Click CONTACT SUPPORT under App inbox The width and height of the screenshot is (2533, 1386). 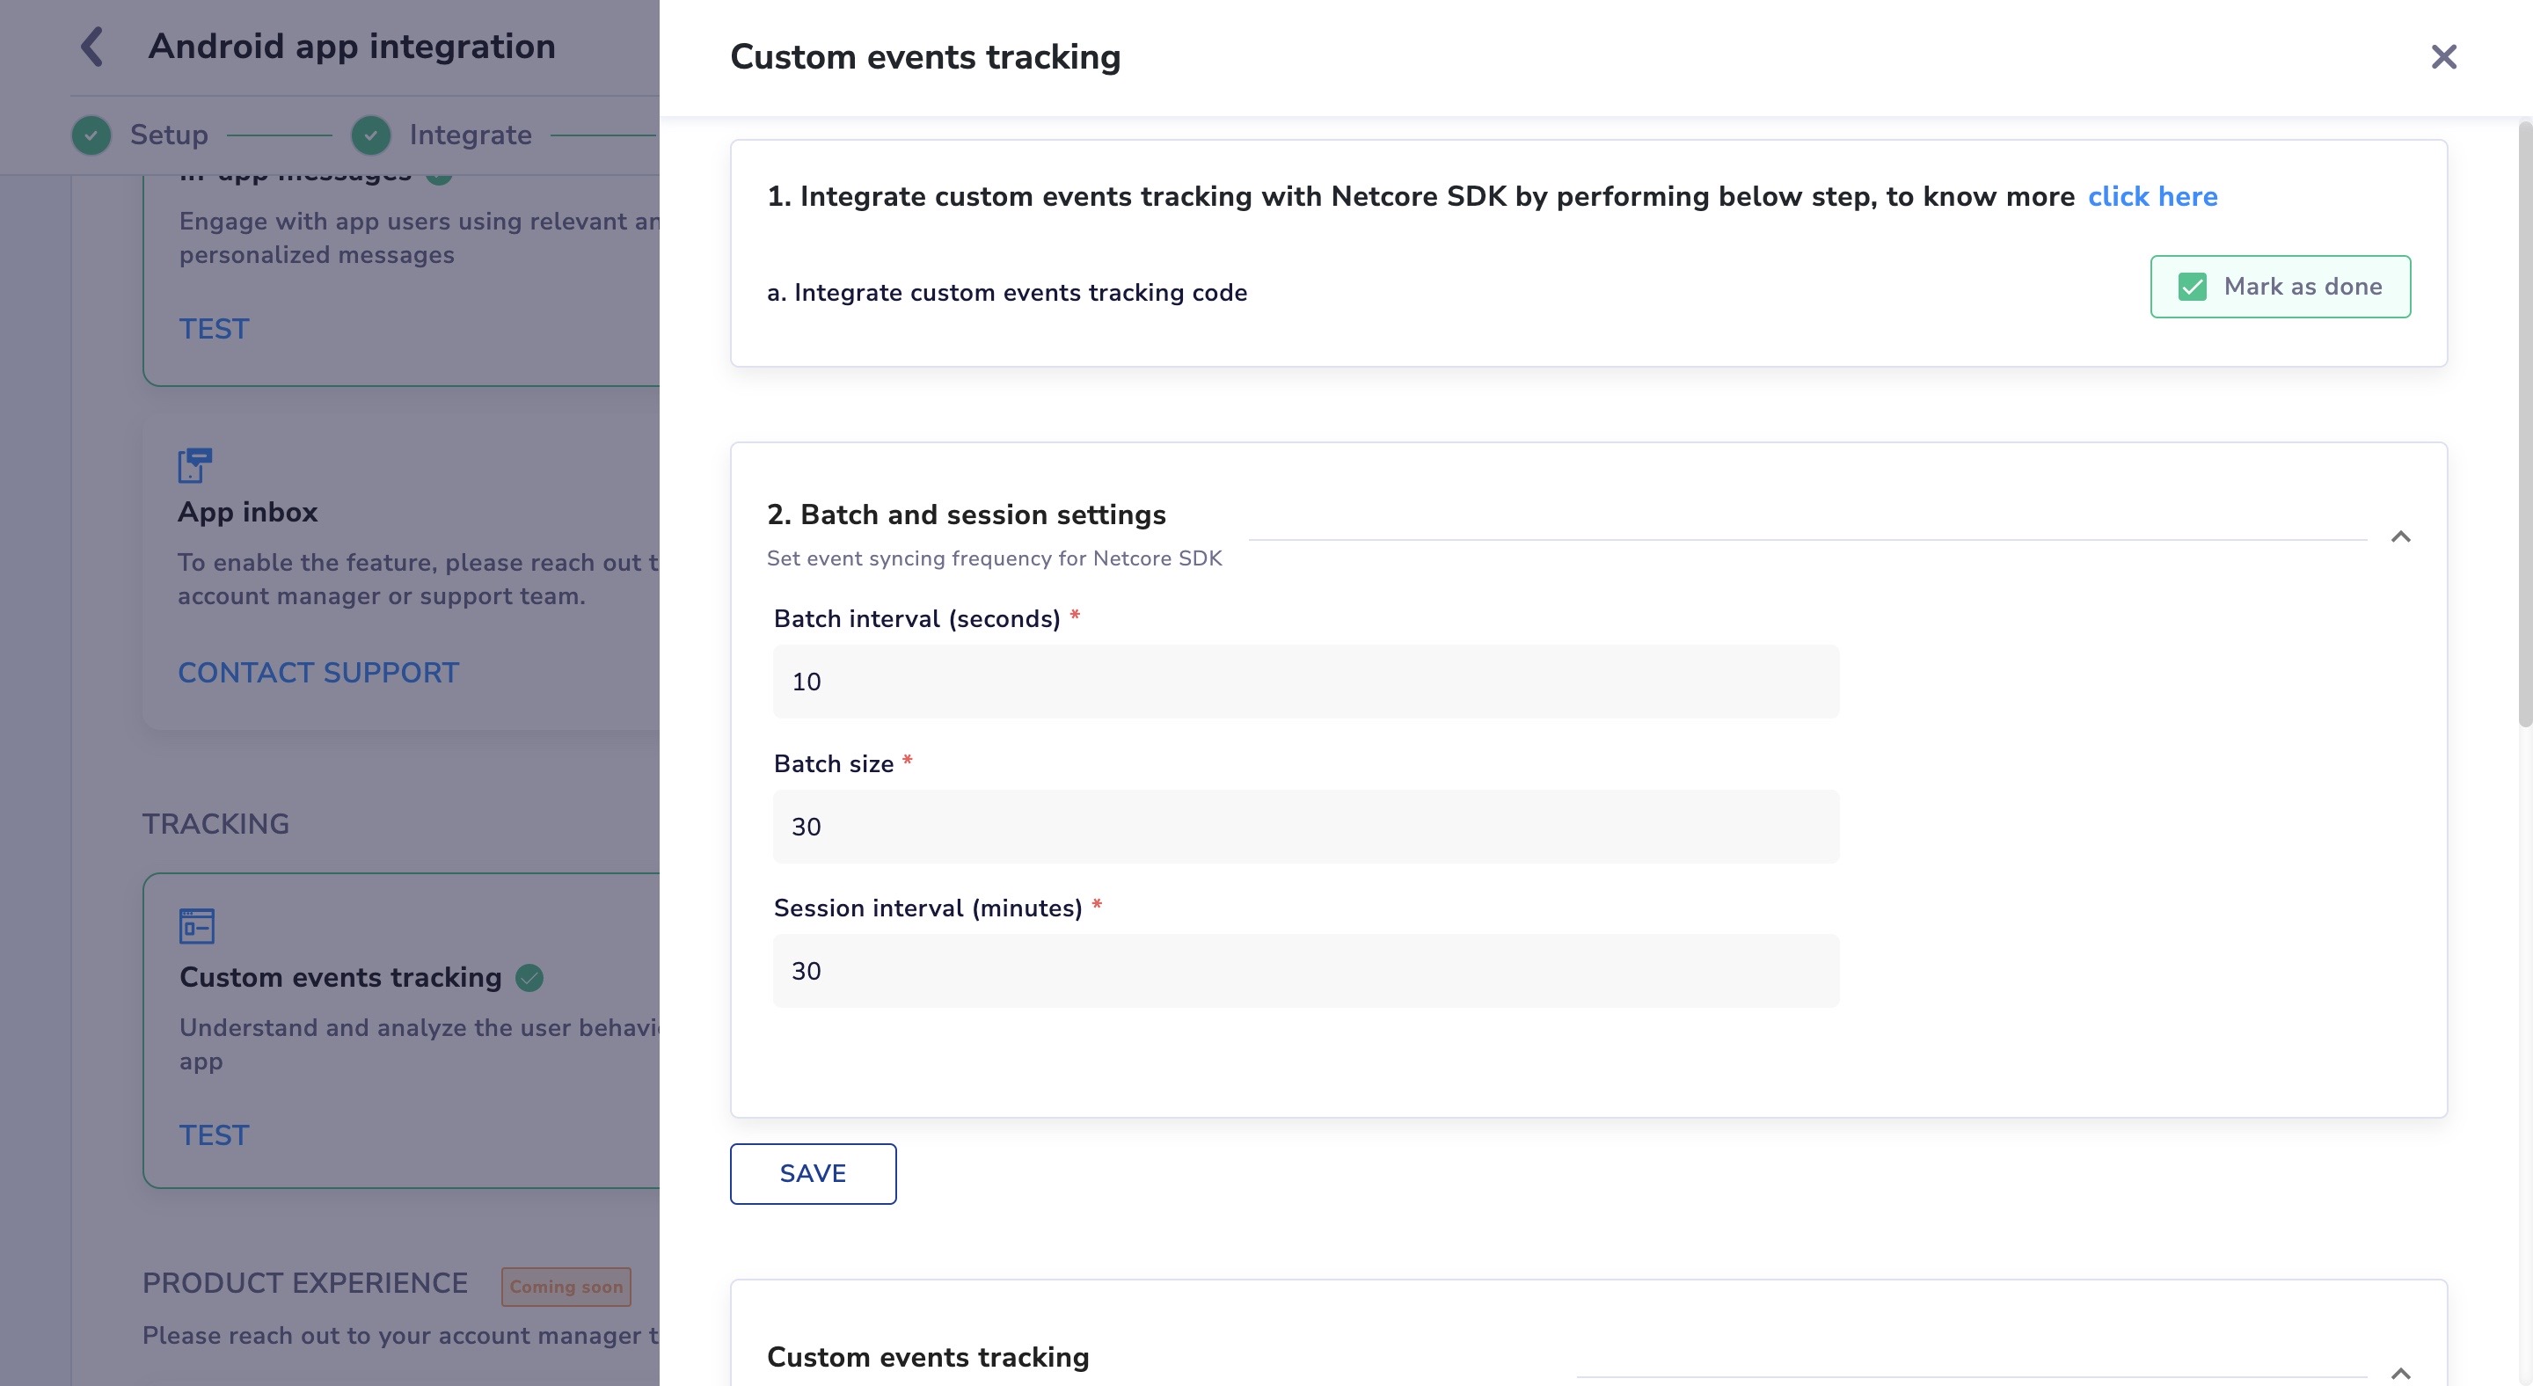(x=318, y=673)
